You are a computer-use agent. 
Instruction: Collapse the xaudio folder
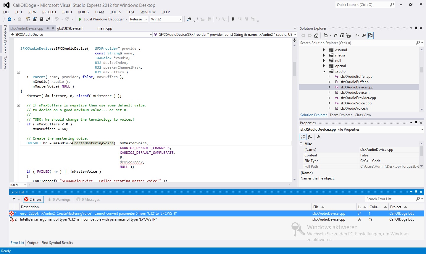pos(324,71)
